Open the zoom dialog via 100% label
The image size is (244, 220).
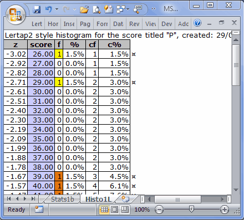pyautogui.click(x=142, y=209)
